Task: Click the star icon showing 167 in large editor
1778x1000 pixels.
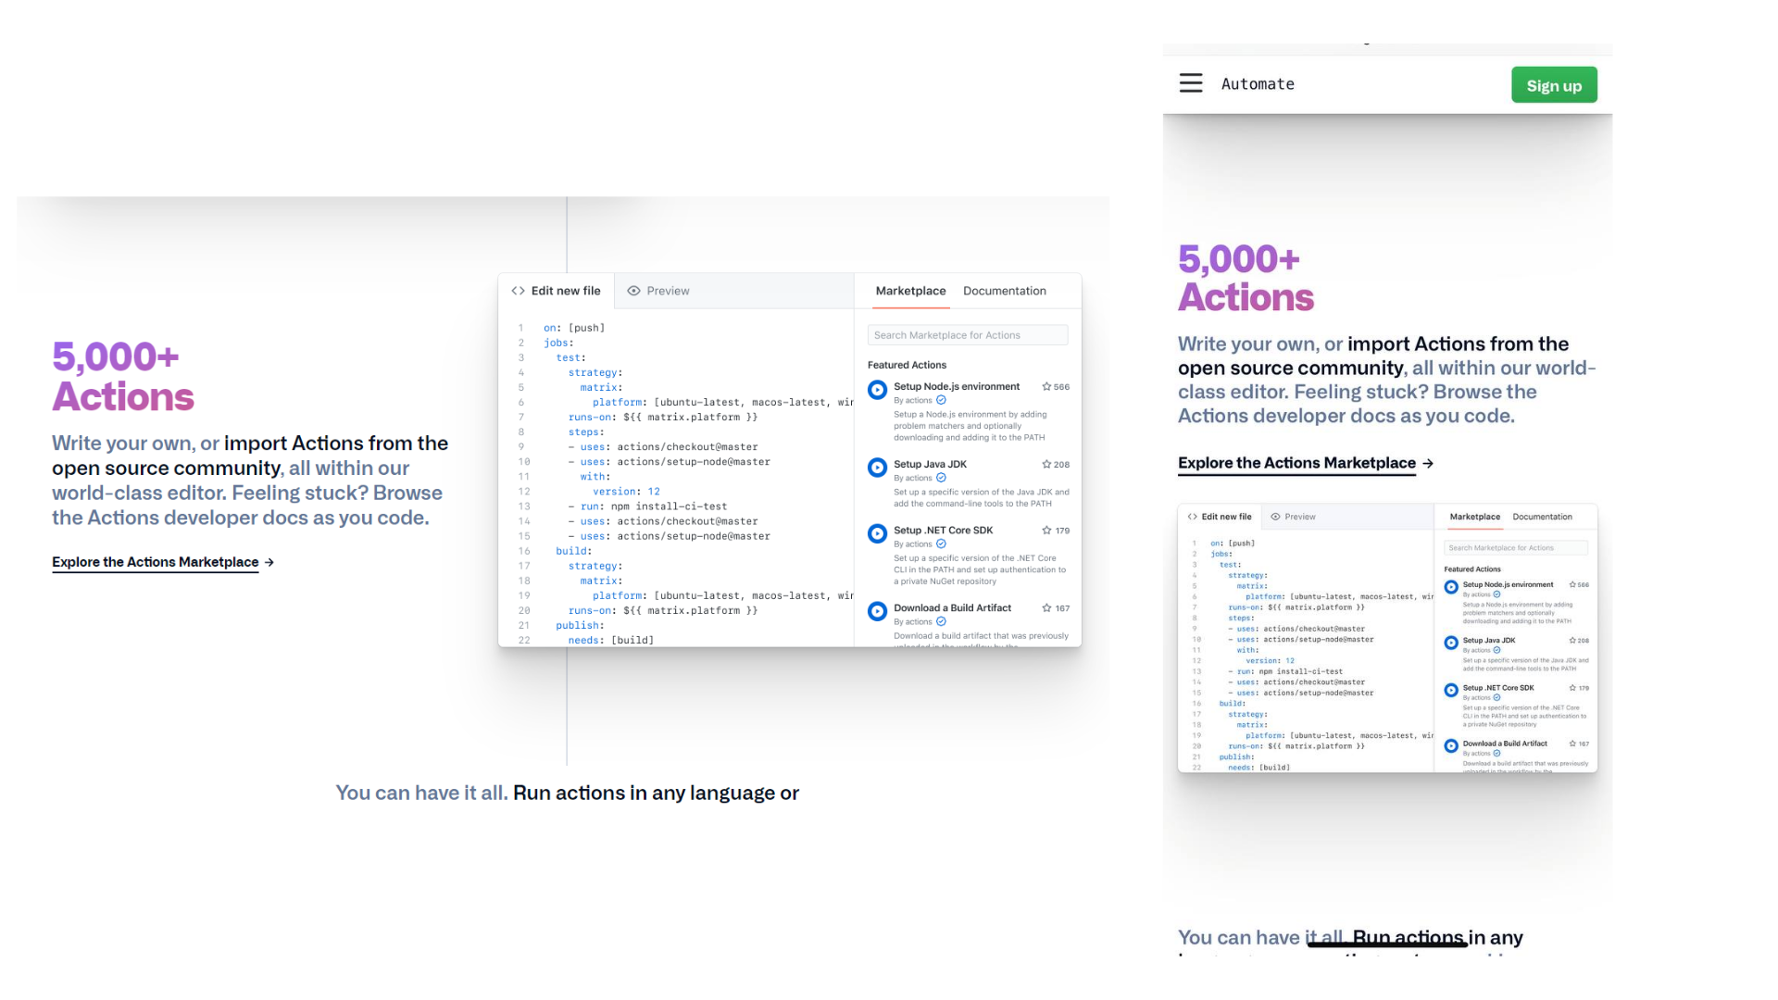Action: point(1046,608)
